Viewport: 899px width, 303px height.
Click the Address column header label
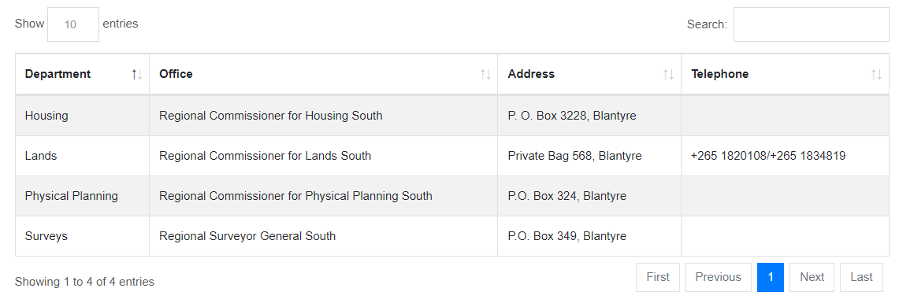[x=532, y=74]
